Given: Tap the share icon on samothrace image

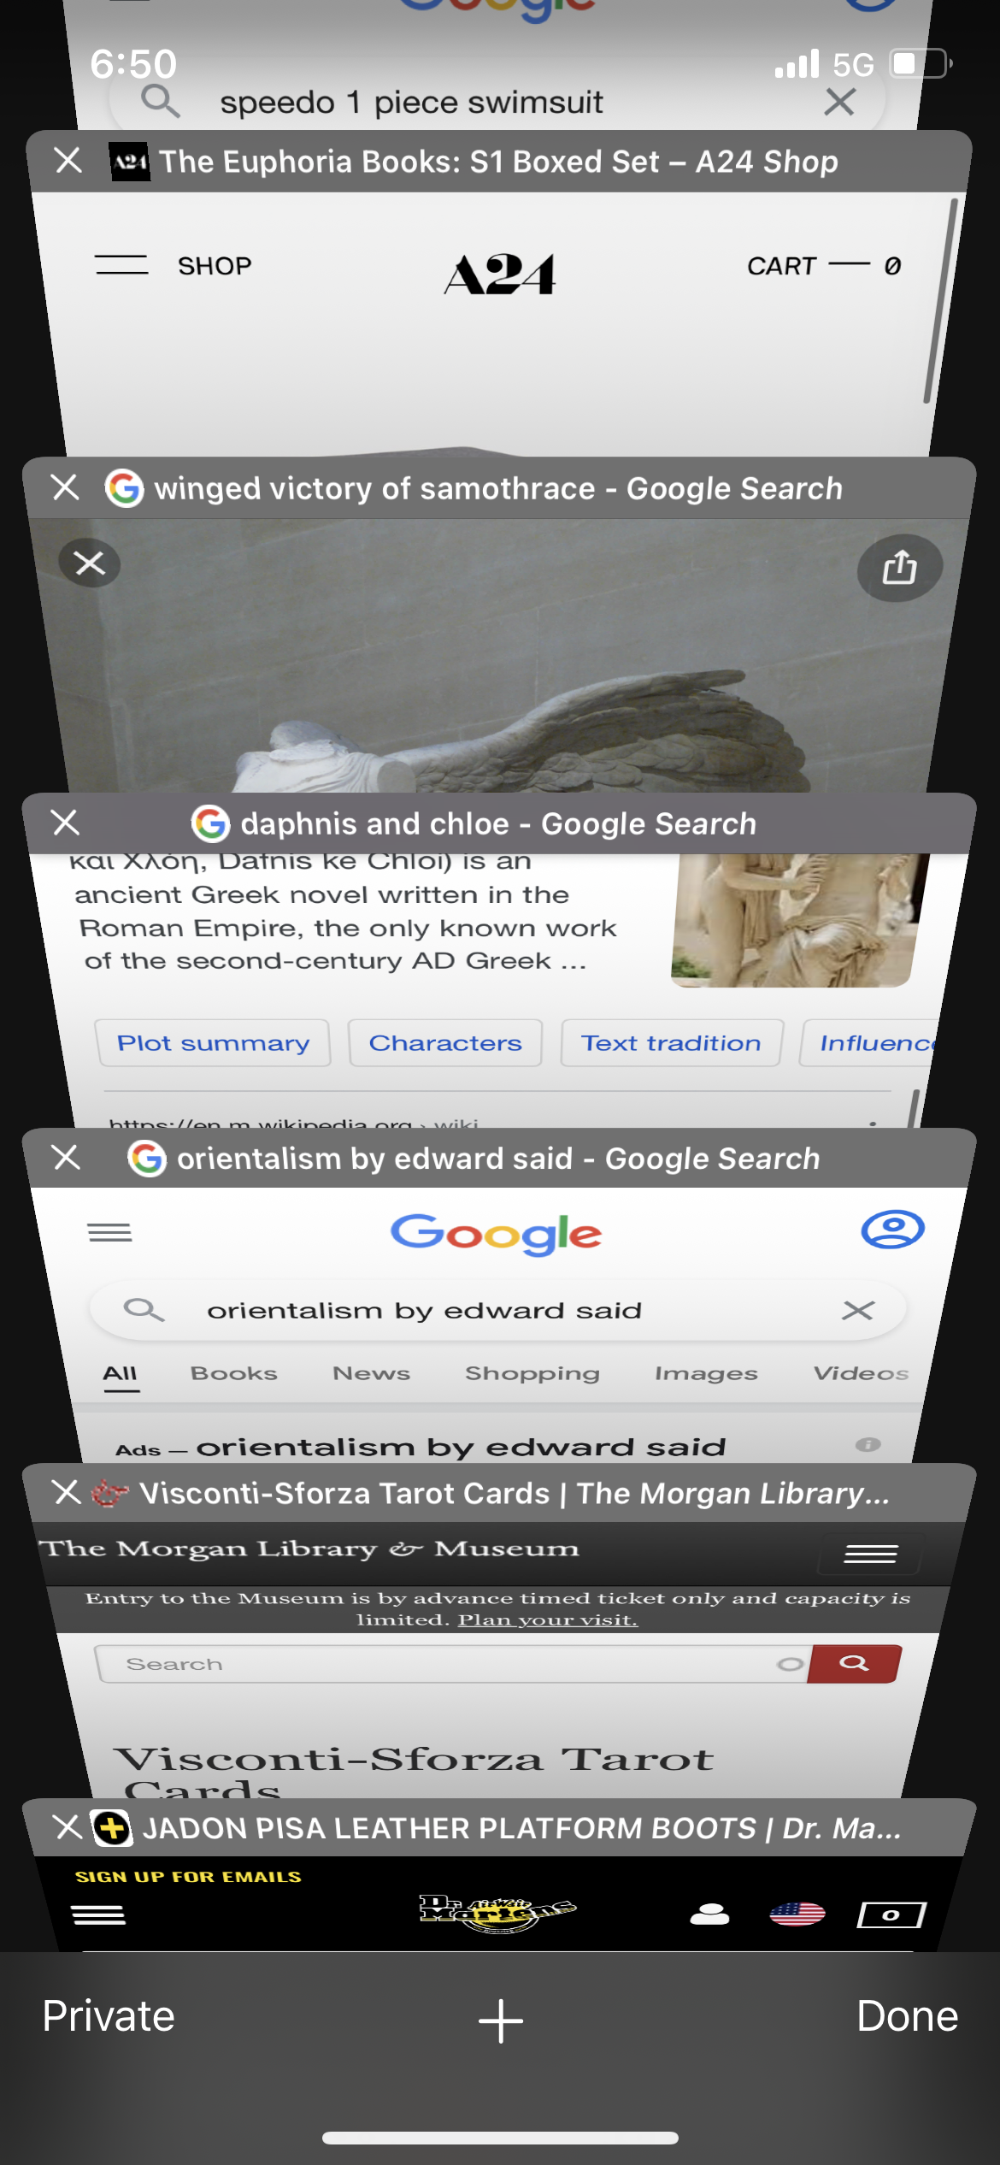Looking at the screenshot, I should [x=899, y=567].
